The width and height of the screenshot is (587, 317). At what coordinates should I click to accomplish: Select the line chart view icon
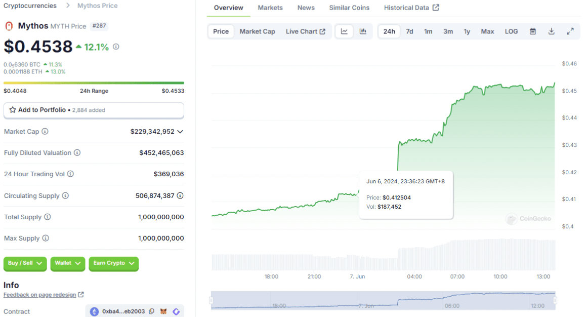click(x=344, y=31)
